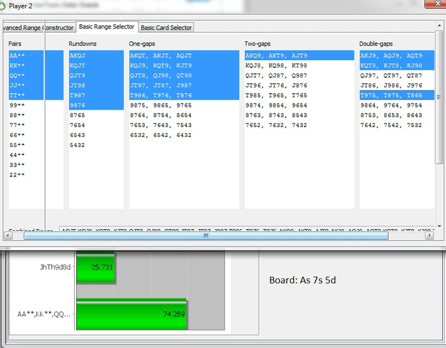Click the vertical scrollbar down arrow
446x348 pixels.
[440, 224]
